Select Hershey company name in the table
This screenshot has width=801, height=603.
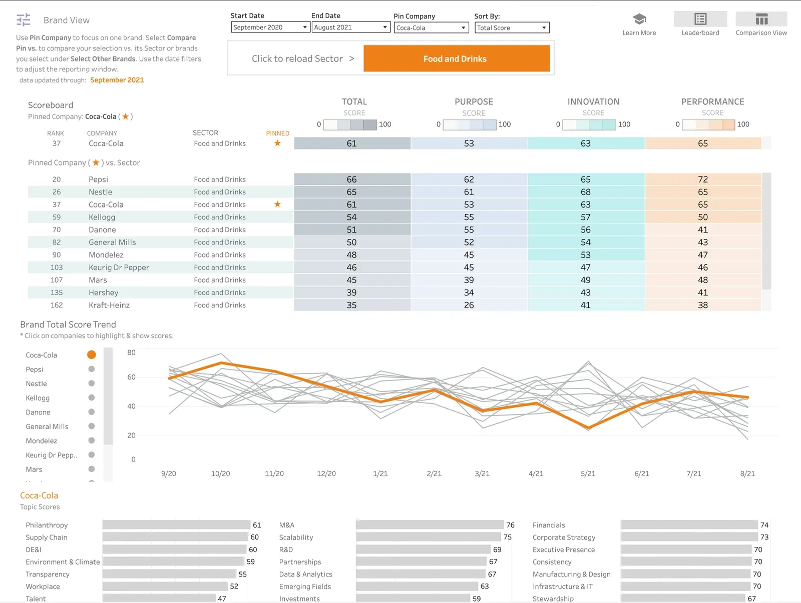(104, 292)
